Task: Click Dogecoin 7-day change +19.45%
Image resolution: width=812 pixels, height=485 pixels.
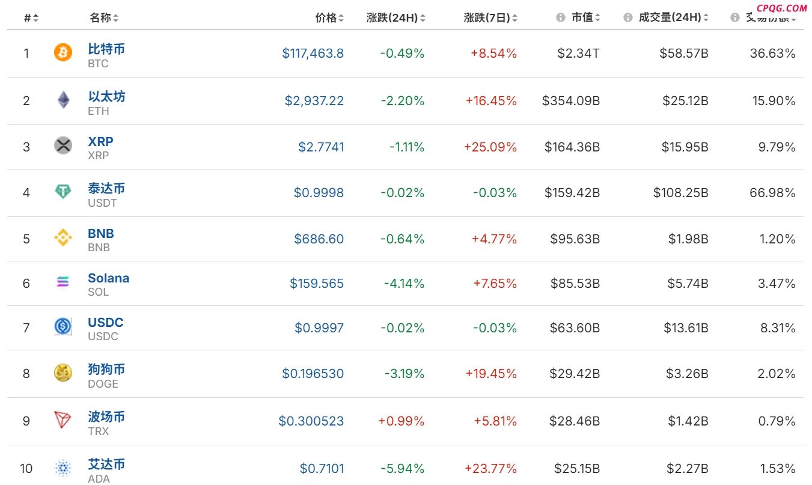Action: click(491, 374)
